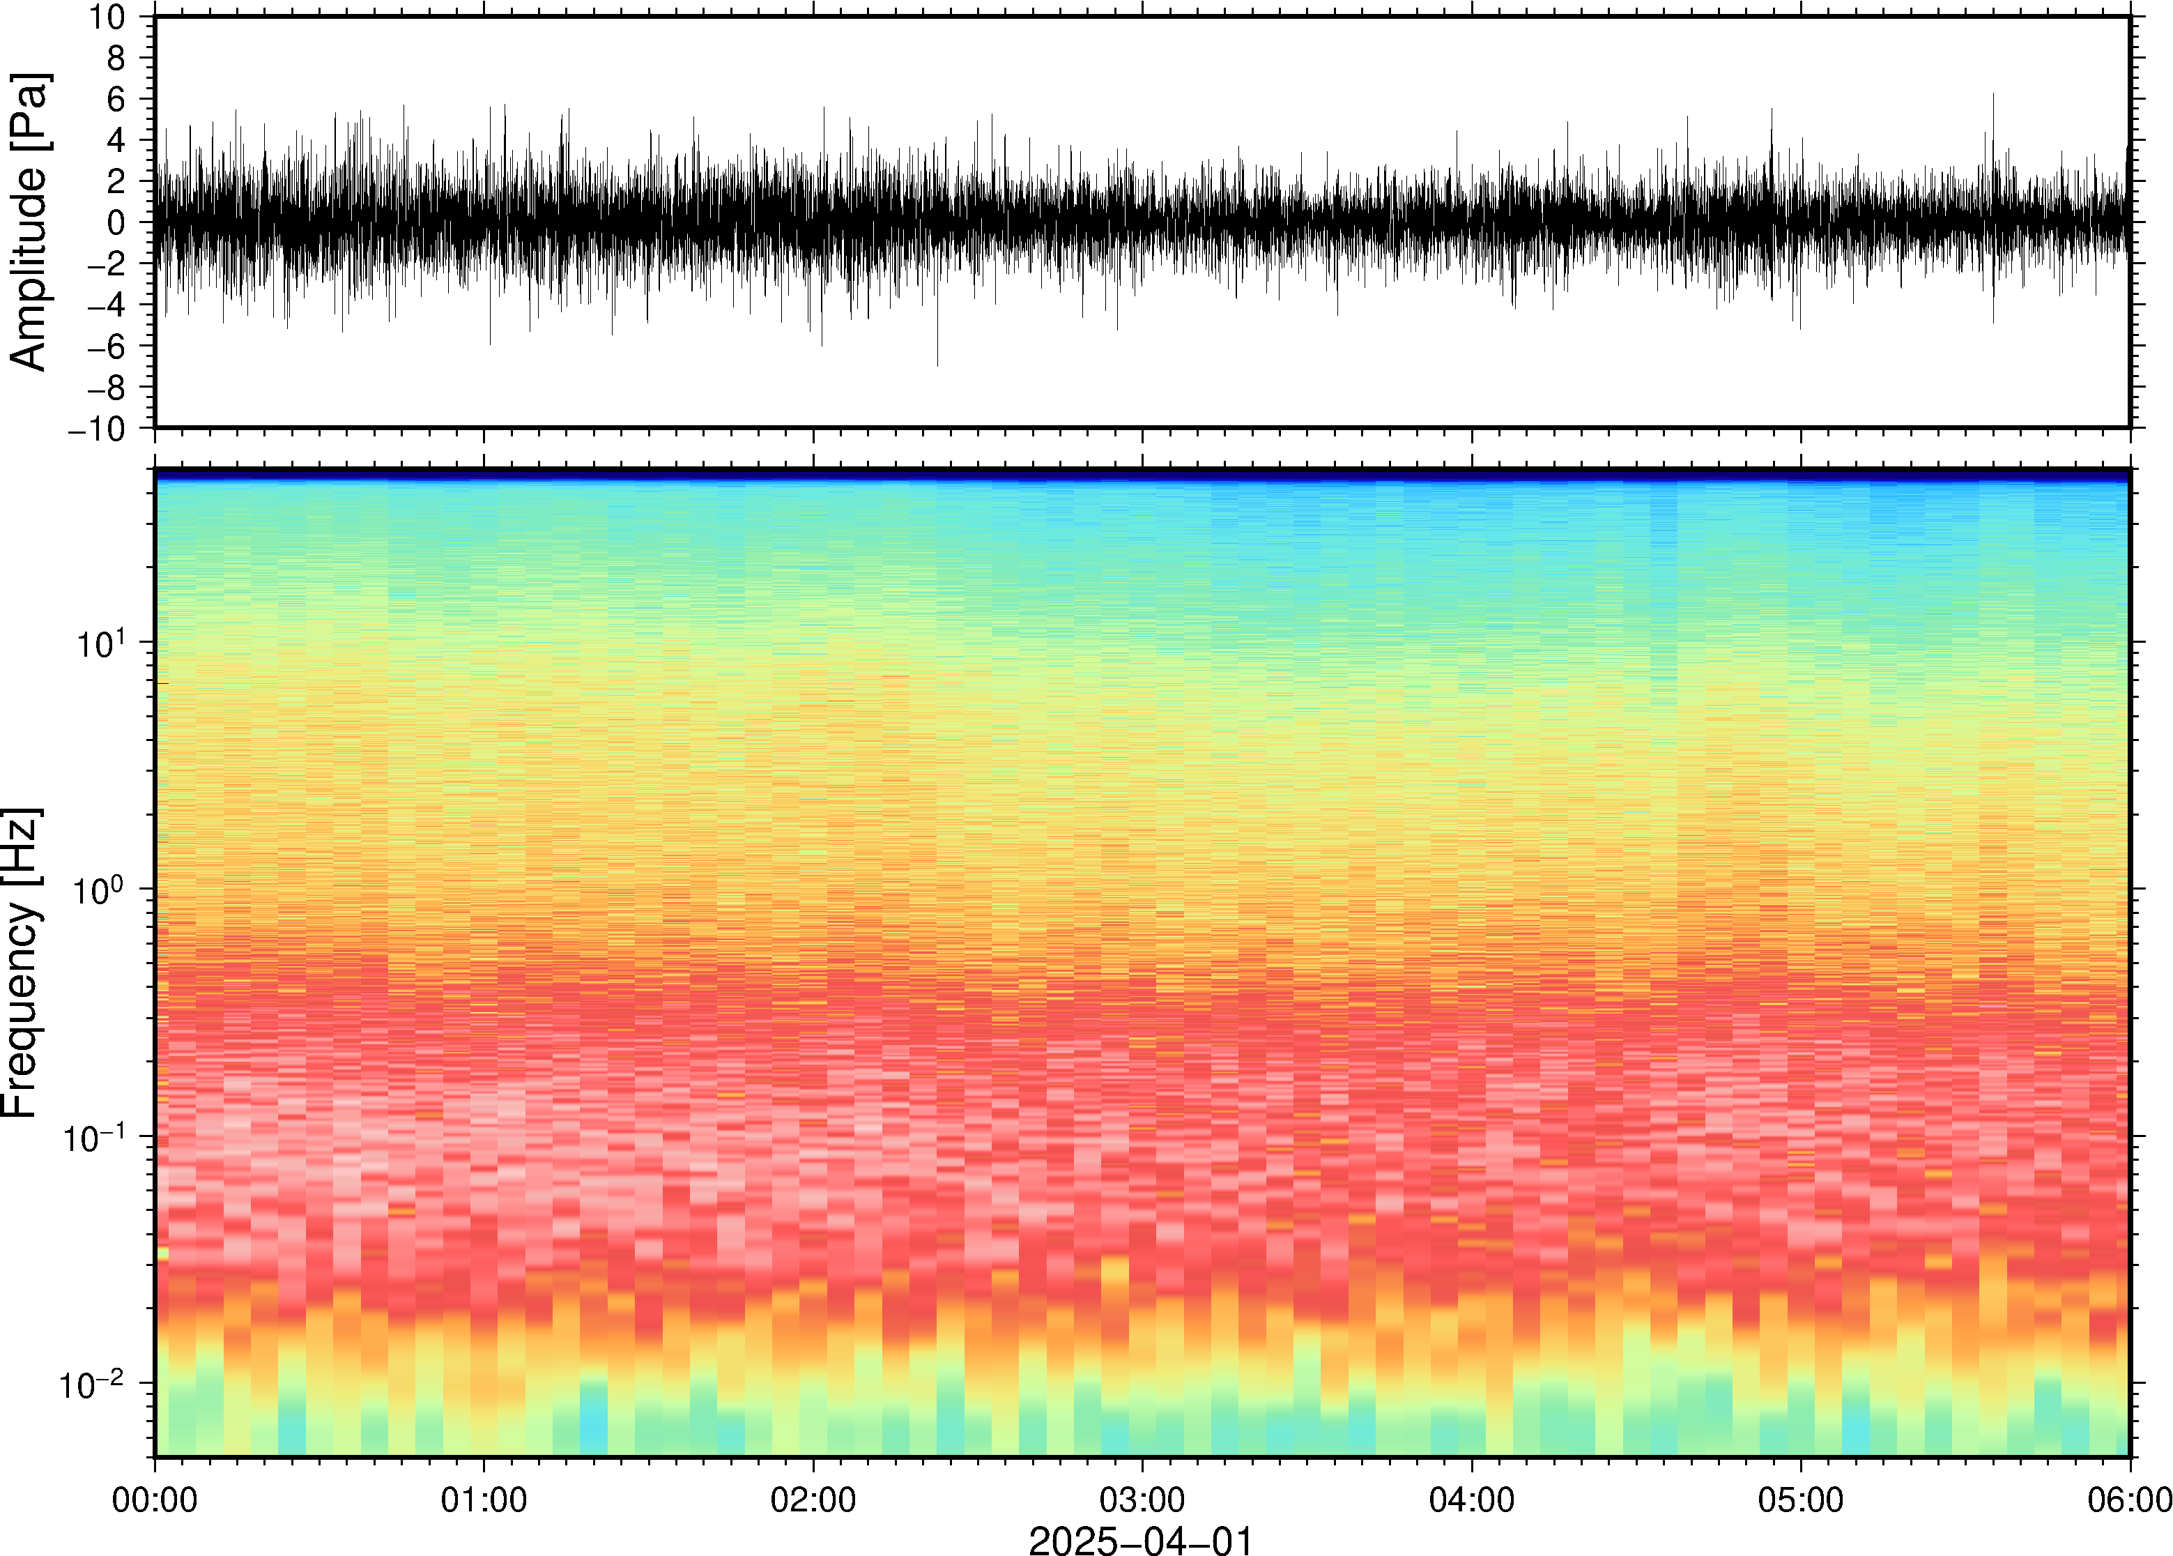The width and height of the screenshot is (2173, 1556).
Task: Click the "Frequency [Hz]" axis label
Action: 21,964
